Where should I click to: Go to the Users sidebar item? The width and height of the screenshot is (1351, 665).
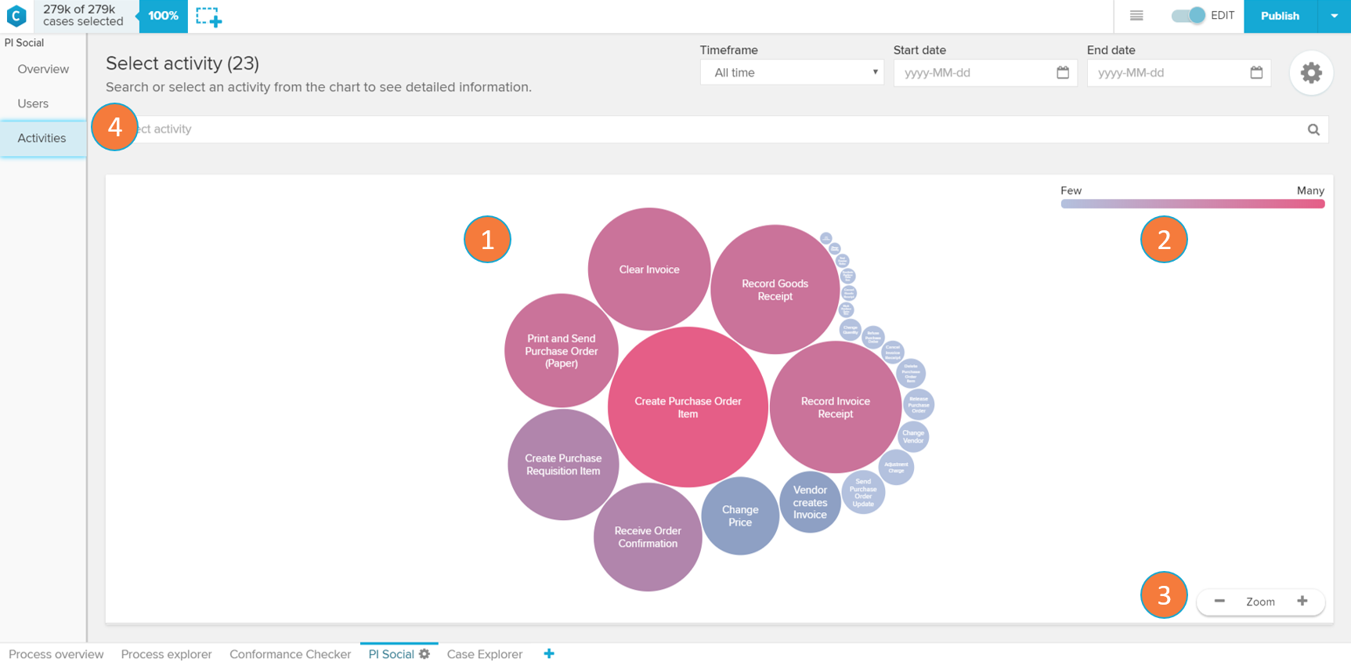coord(33,103)
